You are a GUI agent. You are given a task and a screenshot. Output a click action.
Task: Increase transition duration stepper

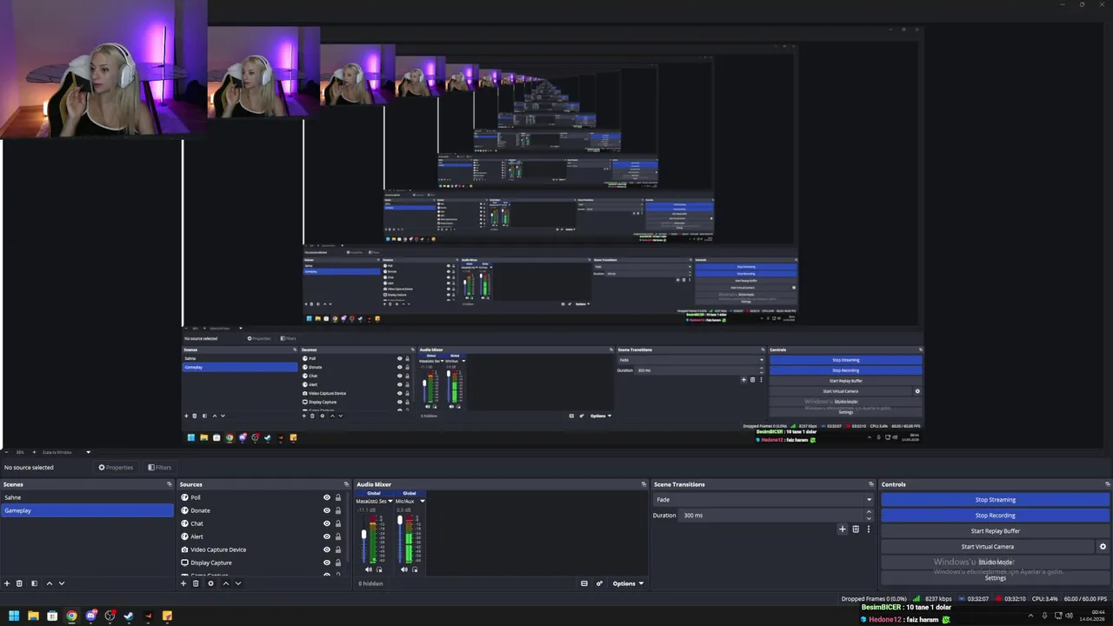tap(868, 512)
